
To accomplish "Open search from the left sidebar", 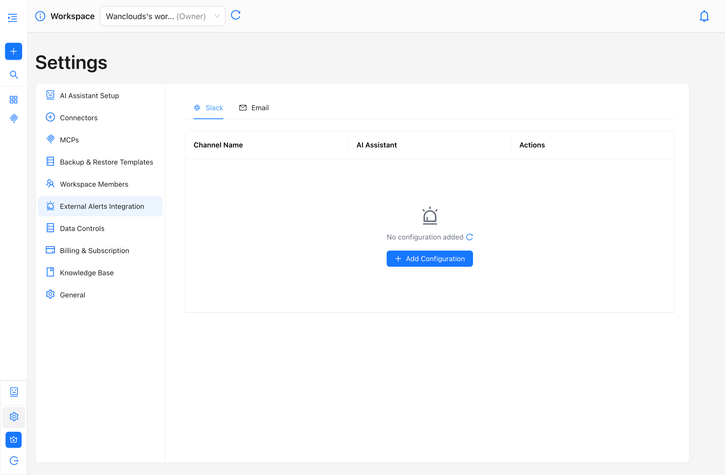I will click(14, 75).
